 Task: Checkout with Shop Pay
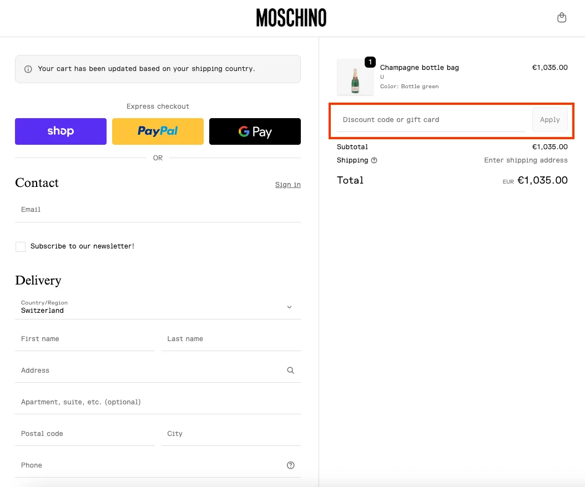click(60, 131)
